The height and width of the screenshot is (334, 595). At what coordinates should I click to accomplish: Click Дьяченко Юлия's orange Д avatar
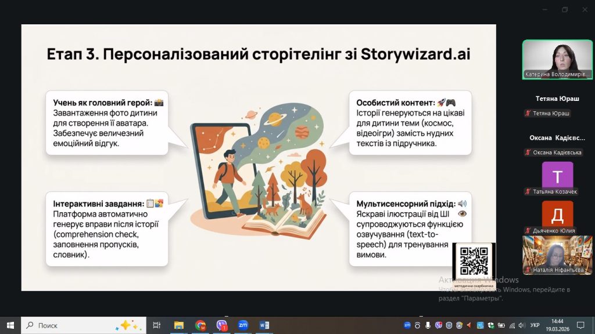click(x=557, y=214)
